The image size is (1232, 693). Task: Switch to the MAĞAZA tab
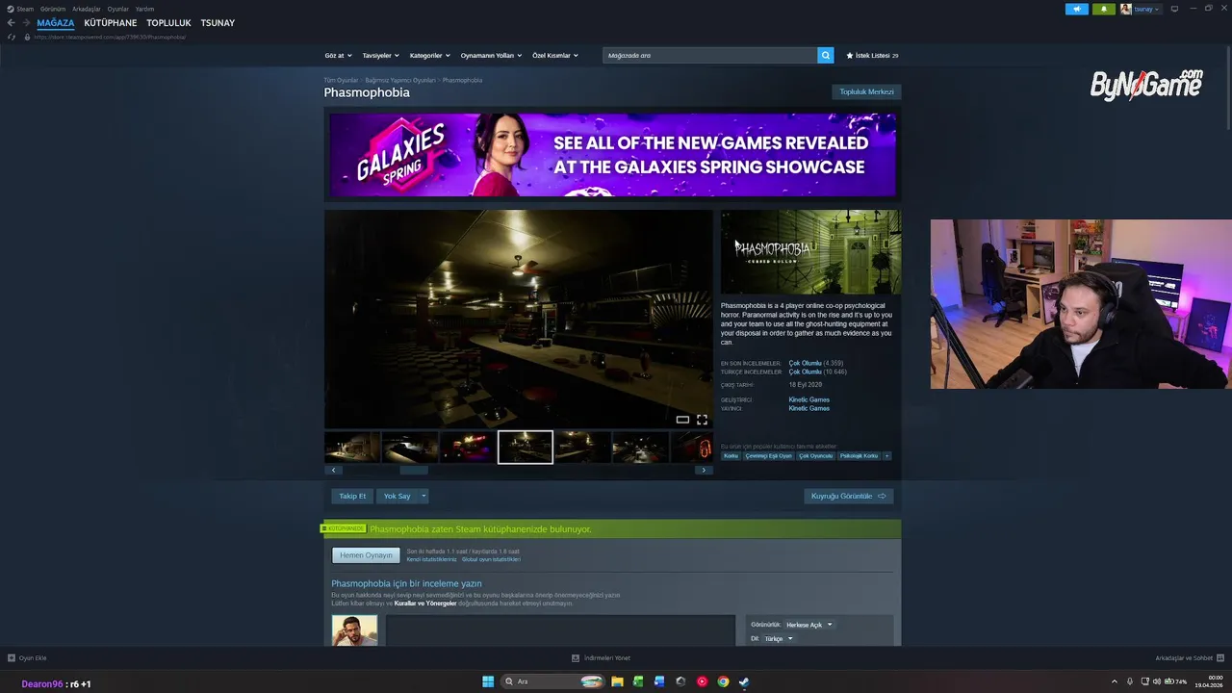pyautogui.click(x=56, y=23)
